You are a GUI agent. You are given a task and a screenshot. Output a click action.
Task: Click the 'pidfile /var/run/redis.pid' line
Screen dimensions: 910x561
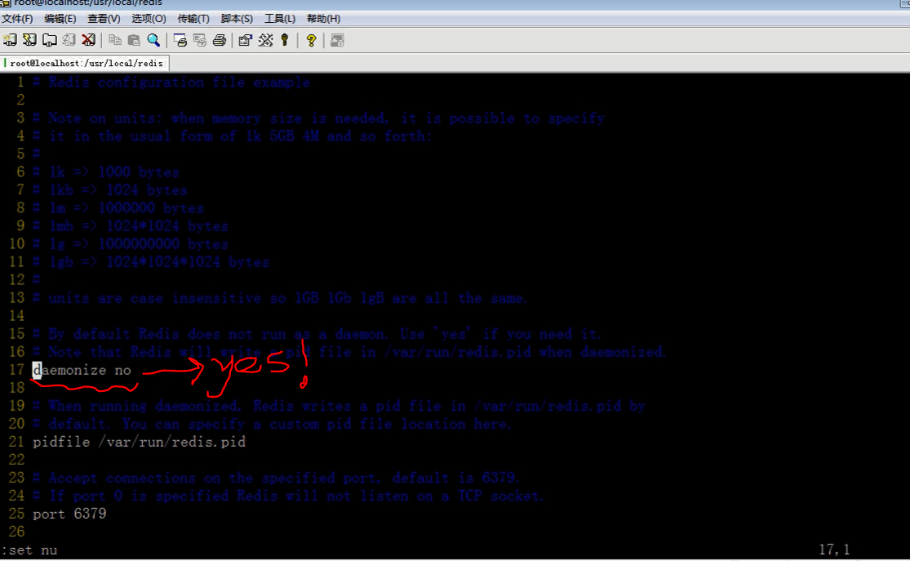pos(140,442)
